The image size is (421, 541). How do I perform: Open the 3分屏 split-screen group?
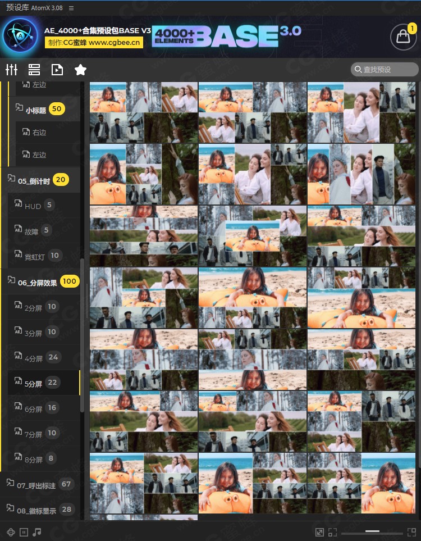[x=44, y=332]
